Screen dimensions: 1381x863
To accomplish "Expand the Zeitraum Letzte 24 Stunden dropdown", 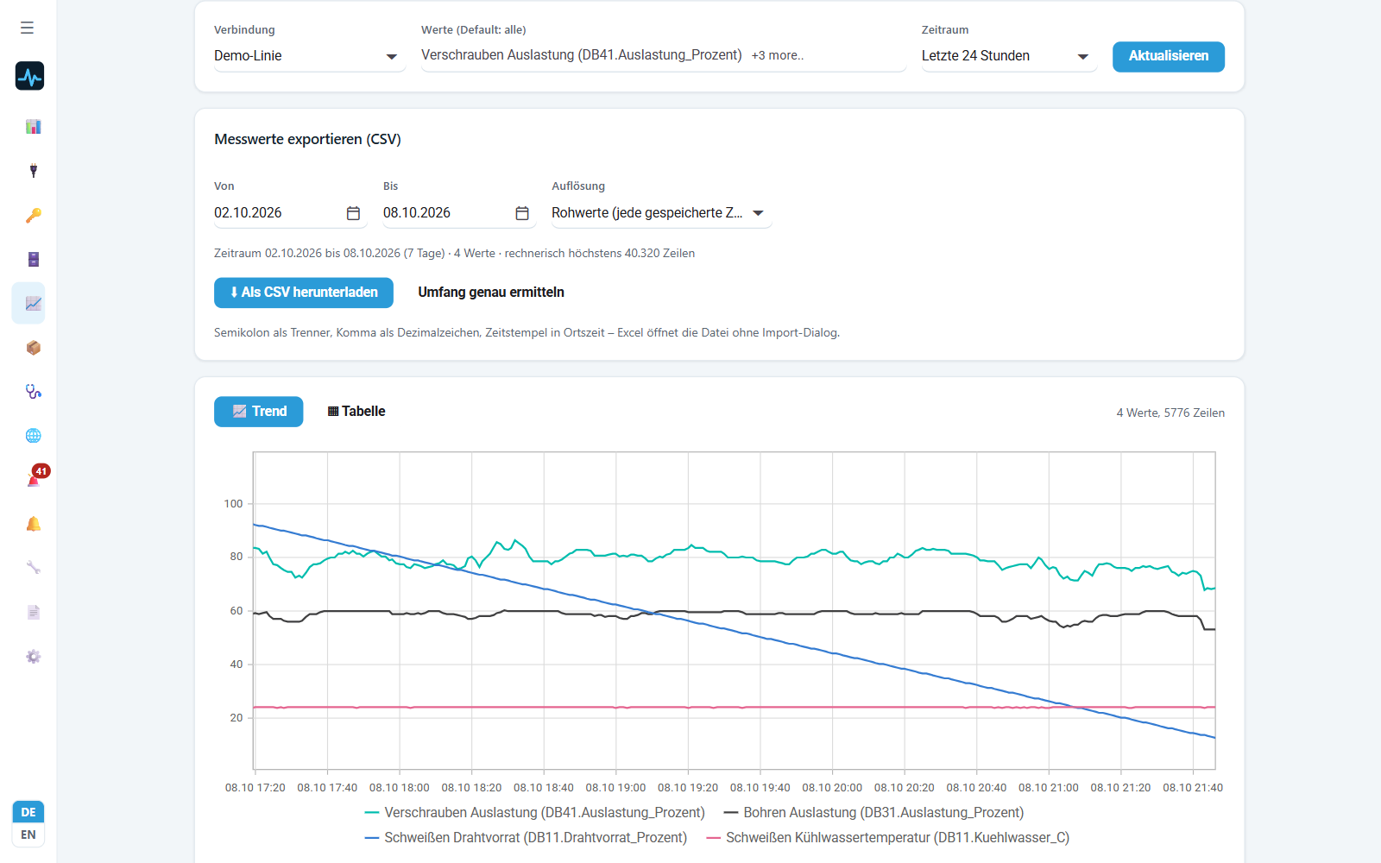I will [1008, 56].
